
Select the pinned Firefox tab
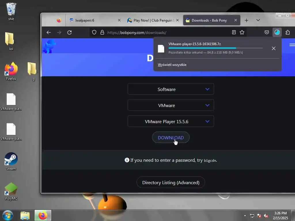pyautogui.click(x=59, y=20)
